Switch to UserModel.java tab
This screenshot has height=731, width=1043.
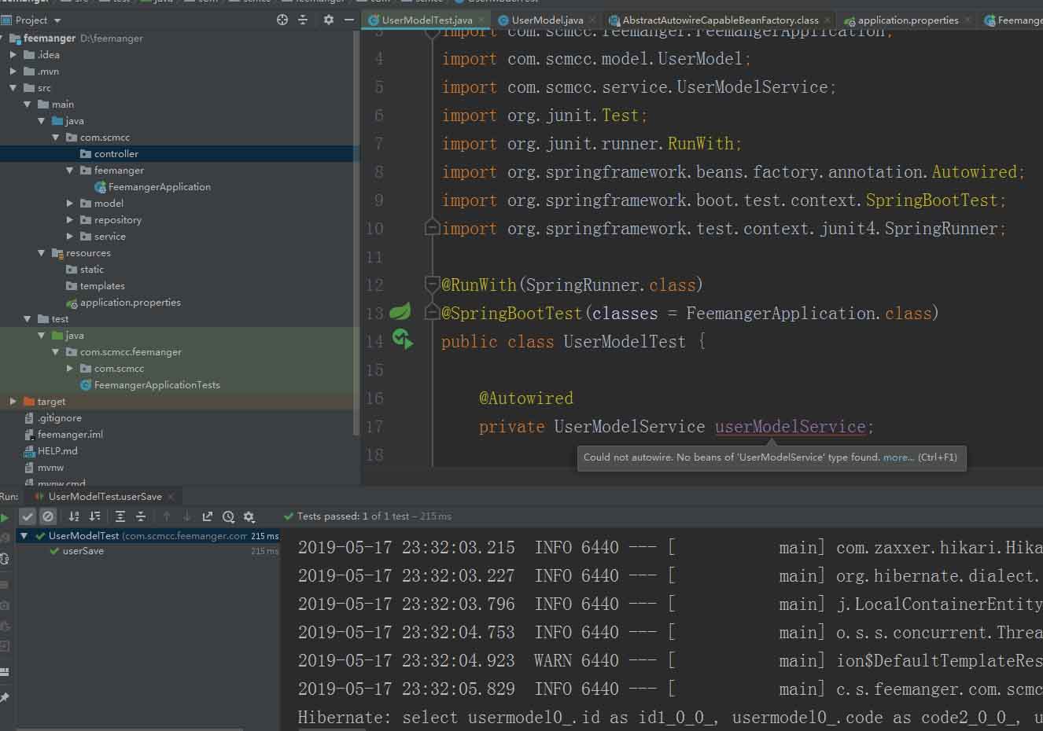(547, 20)
